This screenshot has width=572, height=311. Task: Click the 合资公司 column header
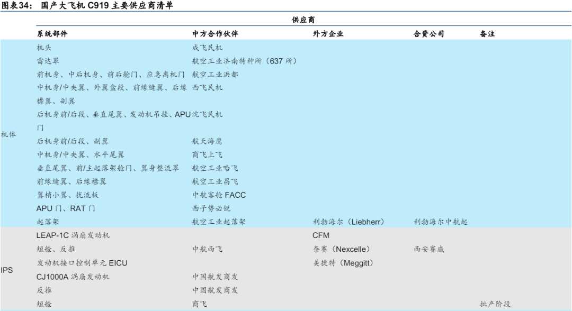point(428,34)
